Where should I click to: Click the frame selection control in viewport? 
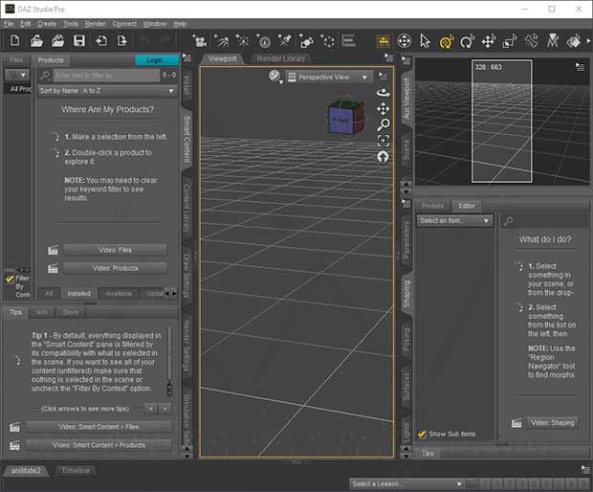pyautogui.click(x=384, y=141)
